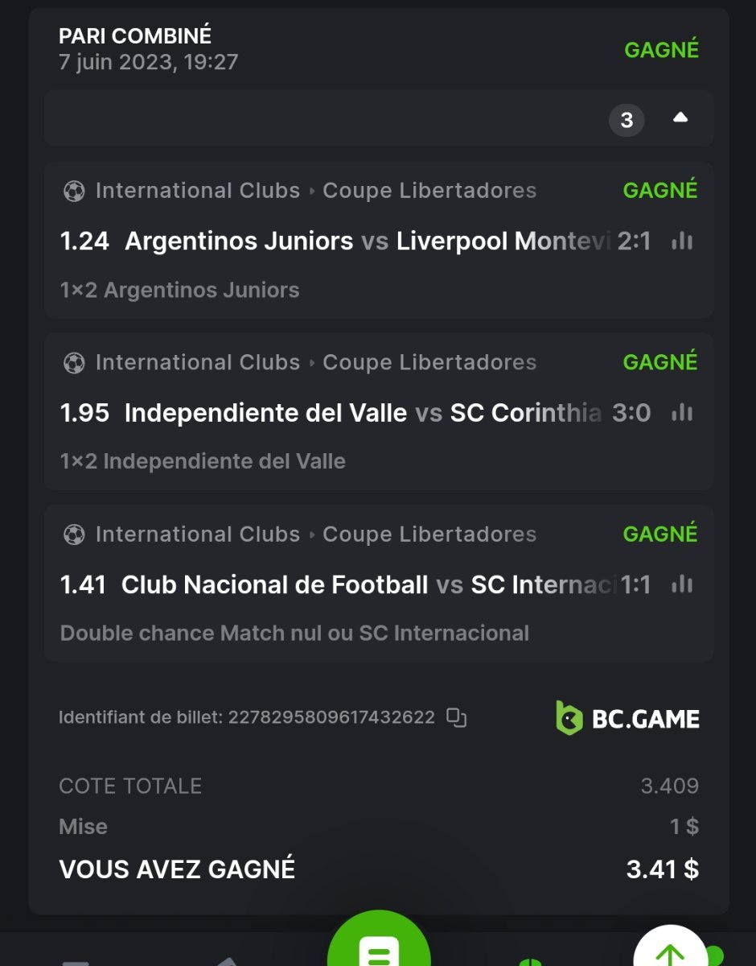Click the selections count badge 3
This screenshot has height=966, width=756.
coord(627,120)
